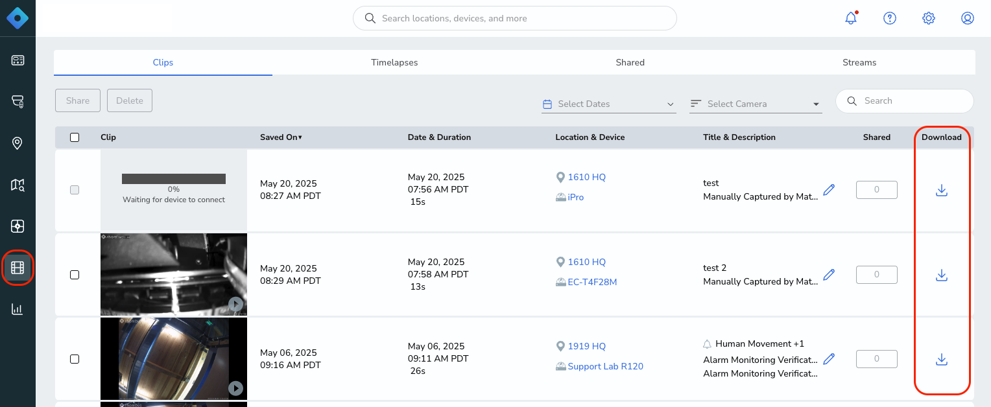Image resolution: width=991 pixels, height=407 pixels.
Task: Switch to the Shared tab
Action: [630, 63]
